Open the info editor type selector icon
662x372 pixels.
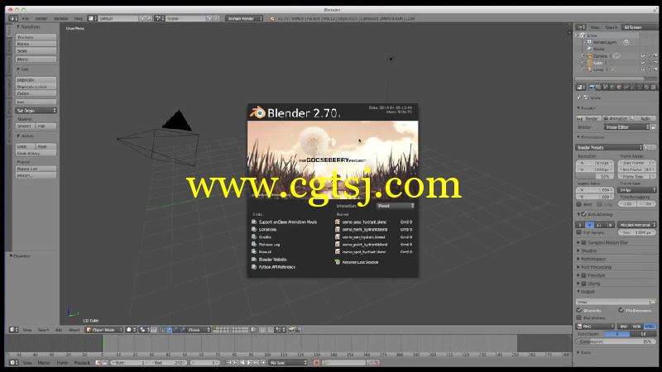pyautogui.click(x=13, y=18)
